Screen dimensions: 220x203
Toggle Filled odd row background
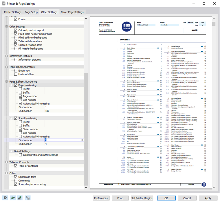coord(16,38)
